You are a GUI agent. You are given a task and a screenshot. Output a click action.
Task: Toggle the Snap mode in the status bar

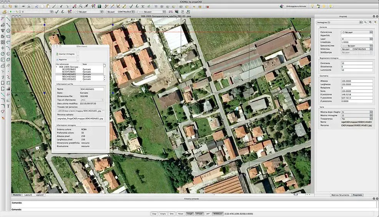pos(154,214)
